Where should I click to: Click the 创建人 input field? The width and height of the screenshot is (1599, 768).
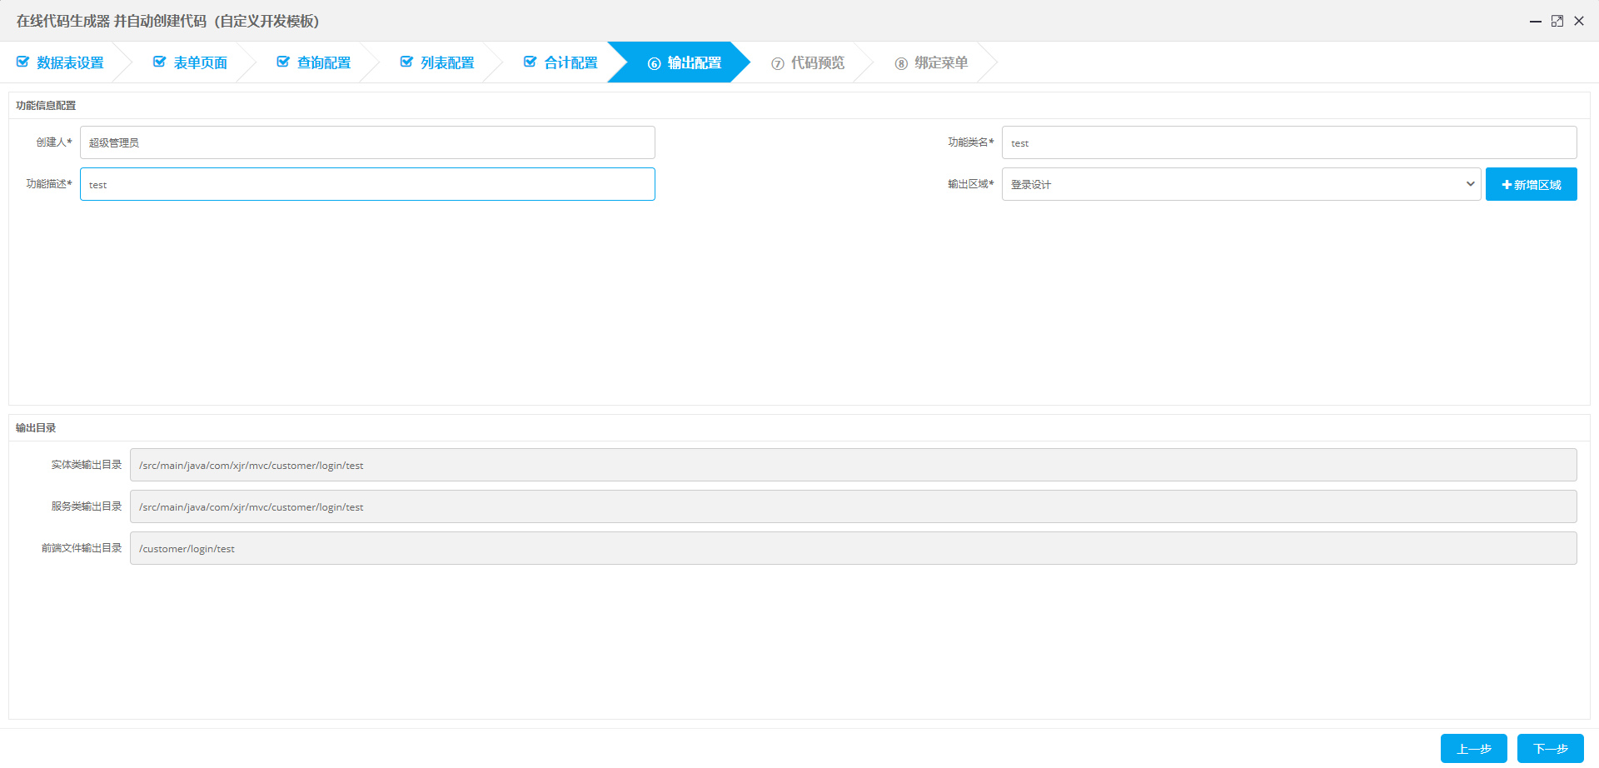point(367,142)
